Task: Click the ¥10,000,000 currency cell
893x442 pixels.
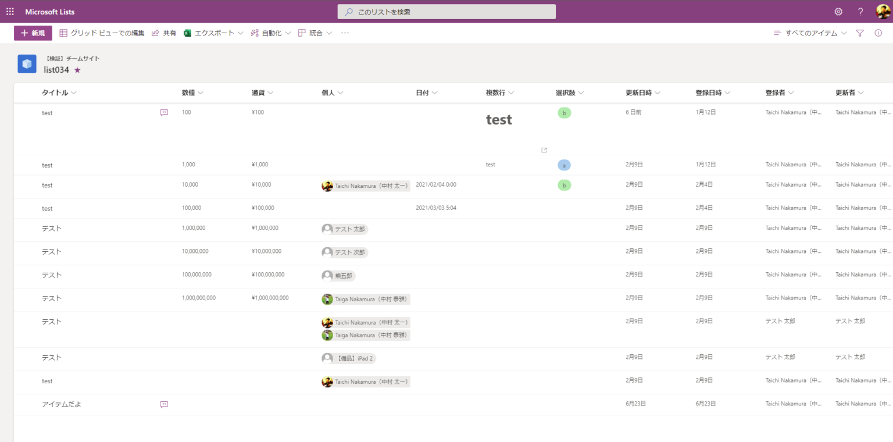Action: coord(266,251)
